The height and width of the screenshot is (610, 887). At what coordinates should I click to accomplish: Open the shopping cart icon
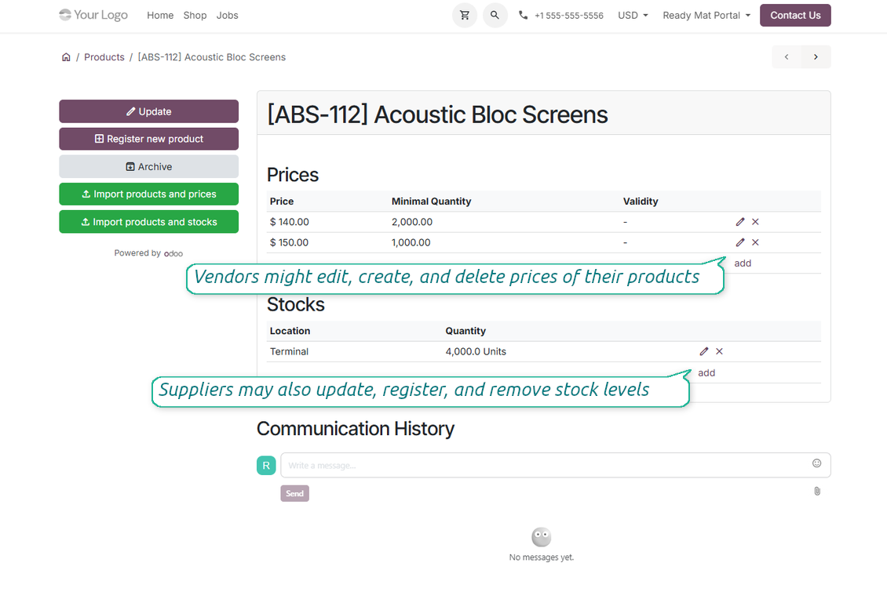(x=465, y=15)
